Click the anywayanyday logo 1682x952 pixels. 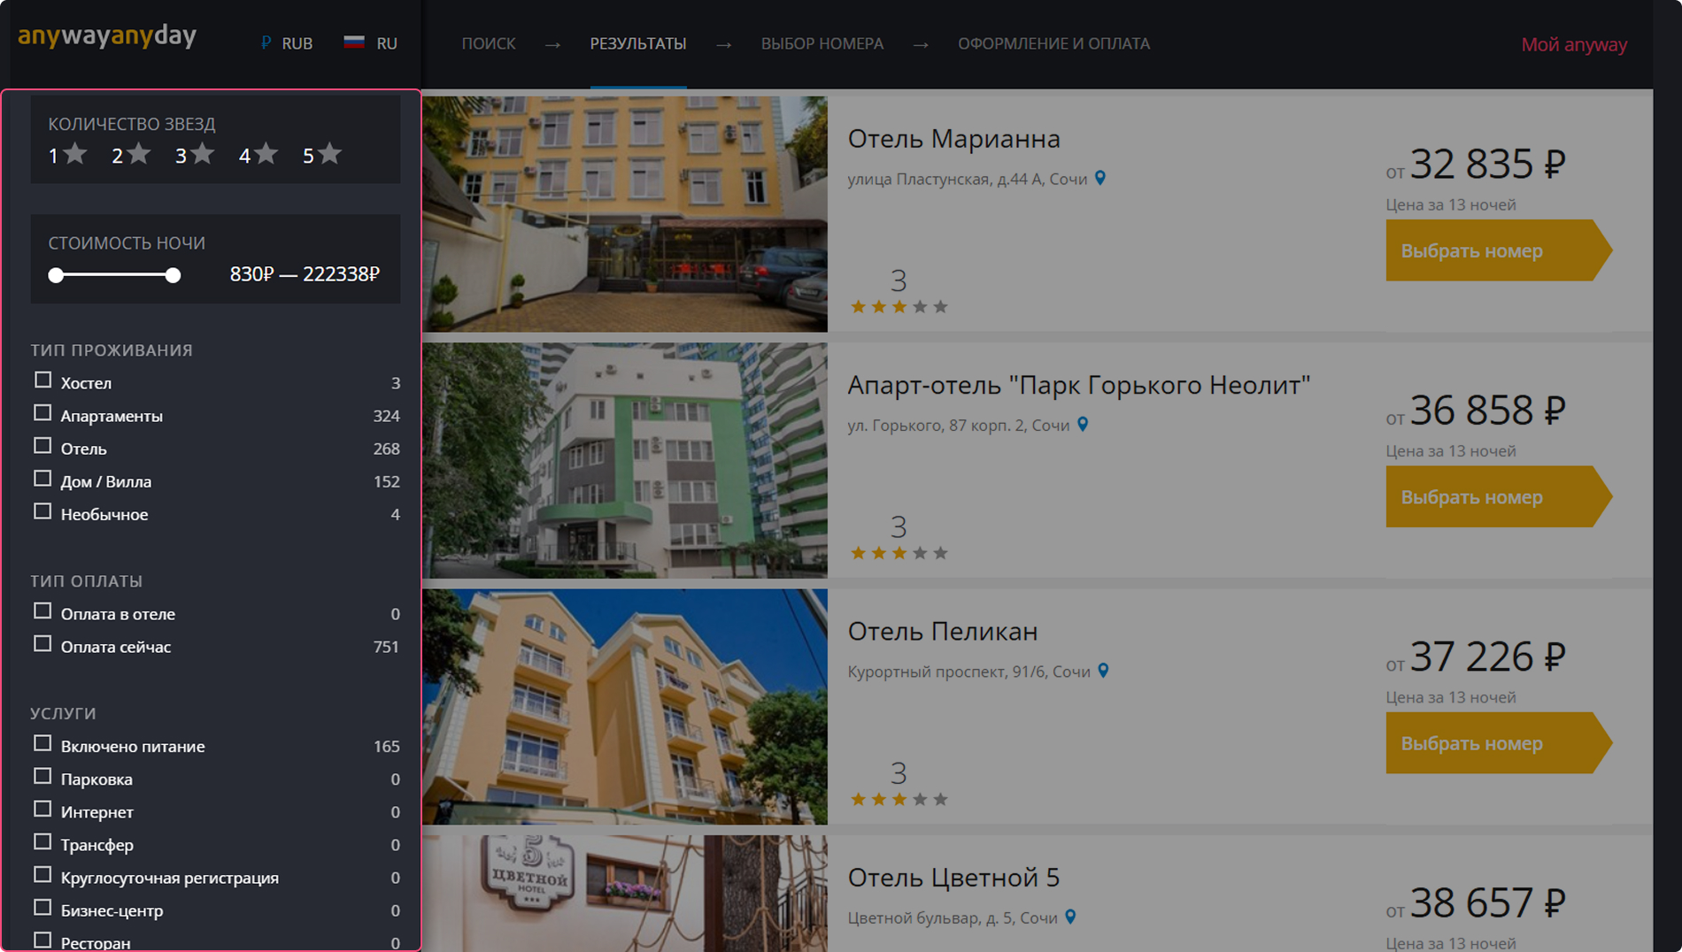[x=107, y=36]
